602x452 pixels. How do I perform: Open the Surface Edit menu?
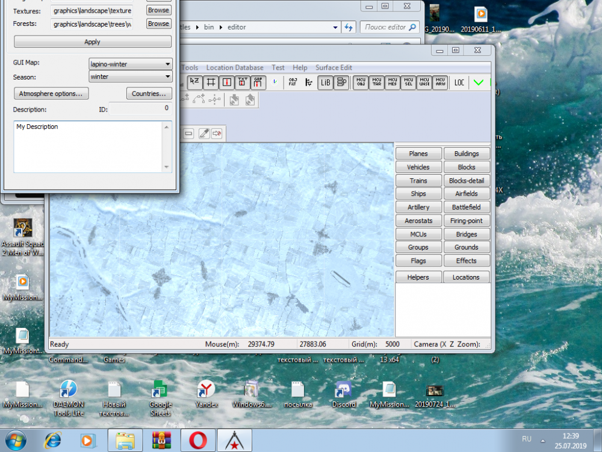pyautogui.click(x=334, y=67)
